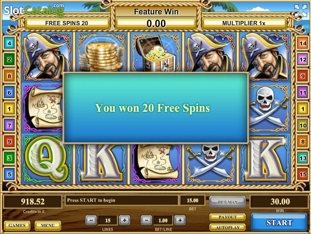Select payline marker 14 on right
Image resolution: width=311 pixels, height=234 pixels.
(303, 43)
